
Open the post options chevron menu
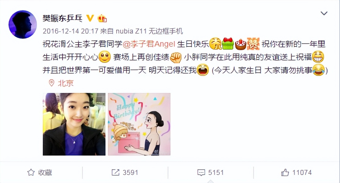point(324,13)
